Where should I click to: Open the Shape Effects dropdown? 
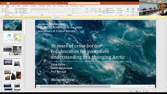coord(111,13)
